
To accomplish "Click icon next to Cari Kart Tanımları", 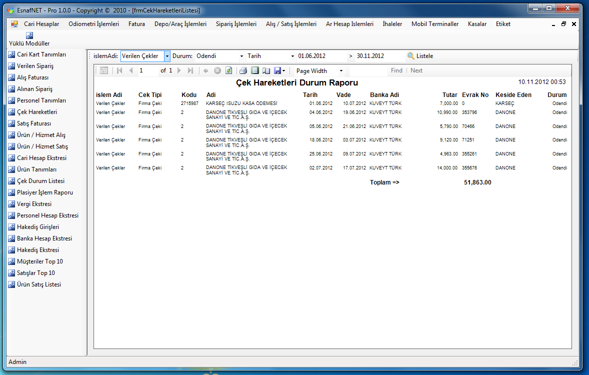I will (x=11, y=54).
